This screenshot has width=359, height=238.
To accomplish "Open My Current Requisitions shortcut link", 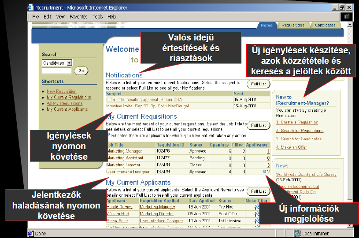I will pyautogui.click(x=69, y=97).
